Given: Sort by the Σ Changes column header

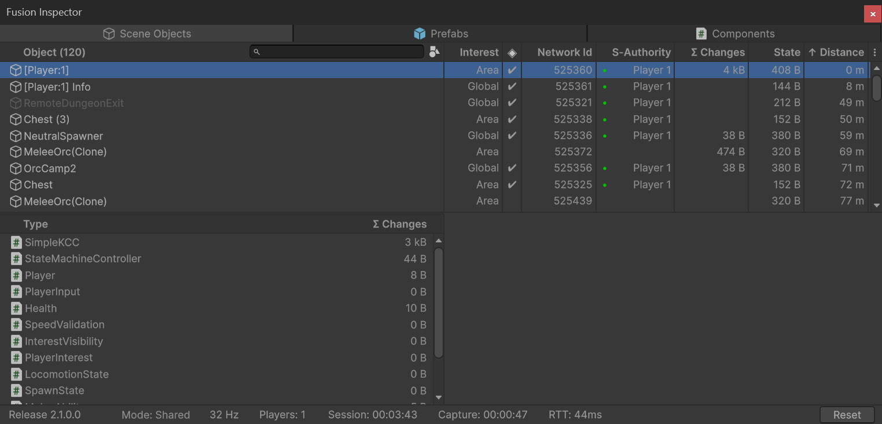Looking at the screenshot, I should 717,53.
